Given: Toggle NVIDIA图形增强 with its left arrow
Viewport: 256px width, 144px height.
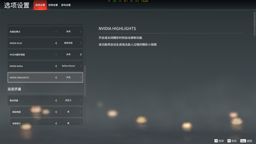Looking at the screenshot, I should [56, 54].
